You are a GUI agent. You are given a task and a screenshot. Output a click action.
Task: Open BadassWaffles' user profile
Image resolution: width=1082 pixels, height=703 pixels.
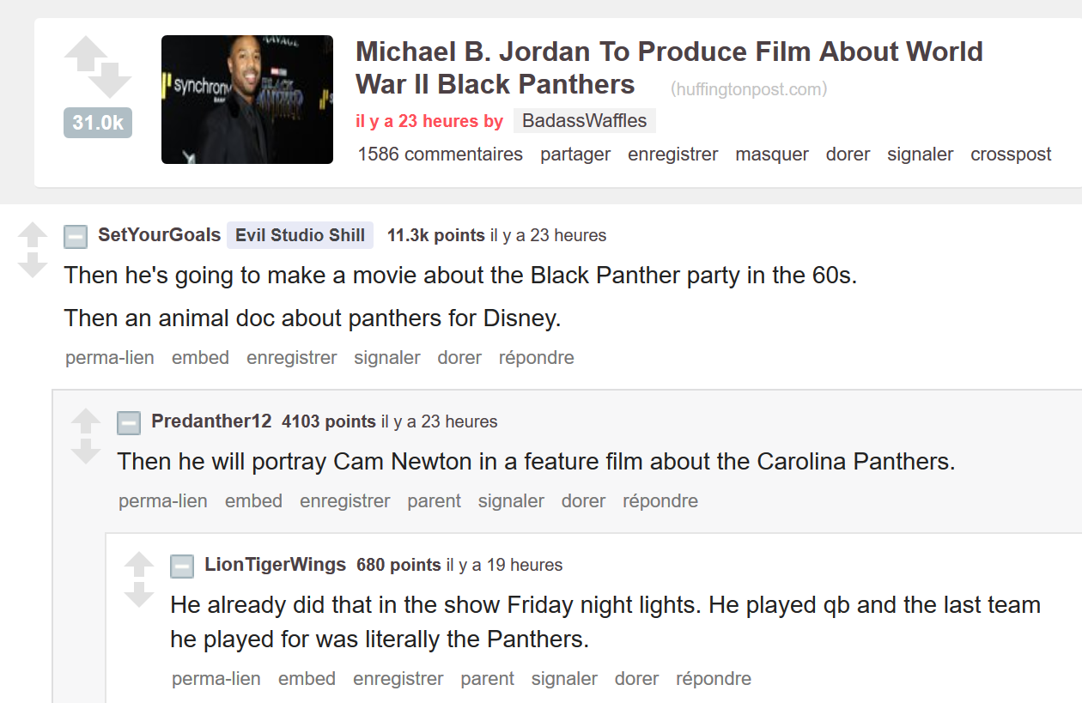pos(584,120)
